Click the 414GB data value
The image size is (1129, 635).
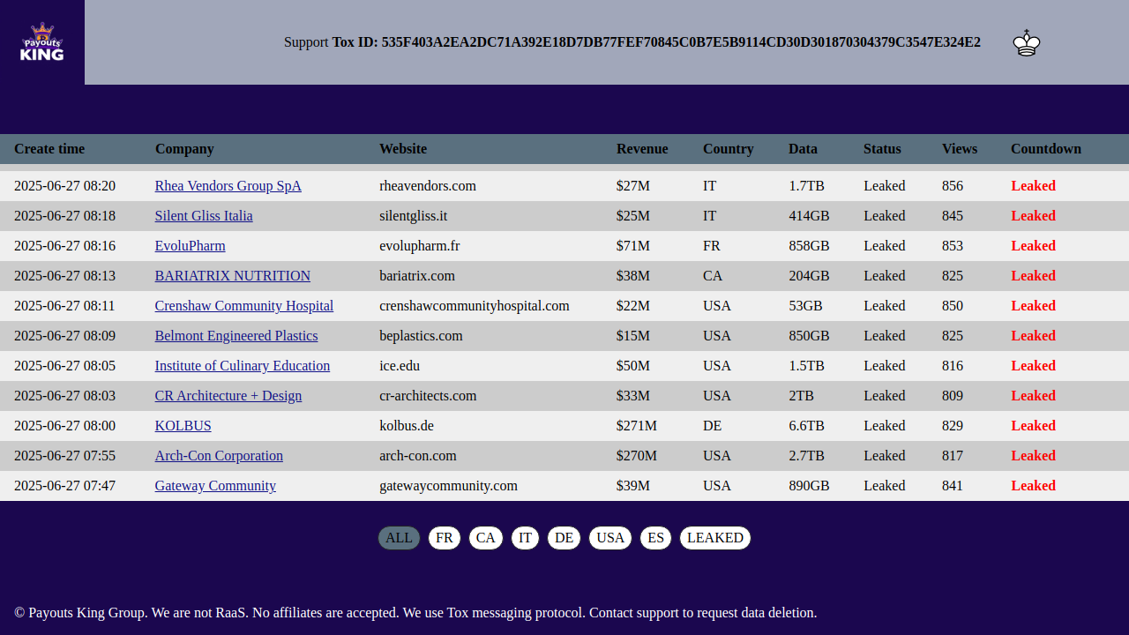point(810,216)
